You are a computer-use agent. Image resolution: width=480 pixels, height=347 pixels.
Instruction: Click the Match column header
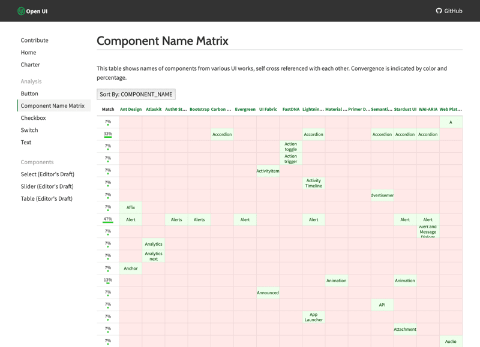pos(108,109)
